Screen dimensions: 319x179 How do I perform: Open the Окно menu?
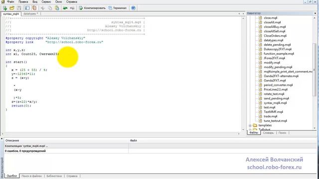[x=58, y=1]
